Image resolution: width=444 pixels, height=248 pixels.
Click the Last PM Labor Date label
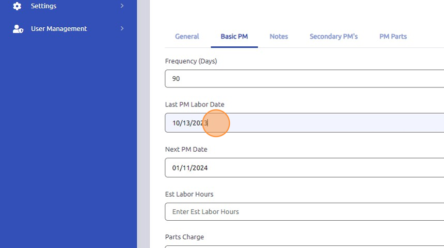click(195, 104)
